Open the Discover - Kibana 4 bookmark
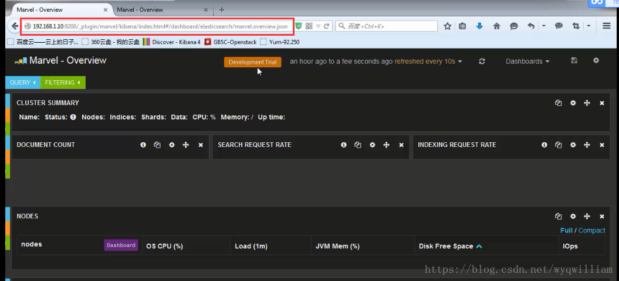Image resolution: width=619 pixels, height=281 pixels. pos(171,42)
